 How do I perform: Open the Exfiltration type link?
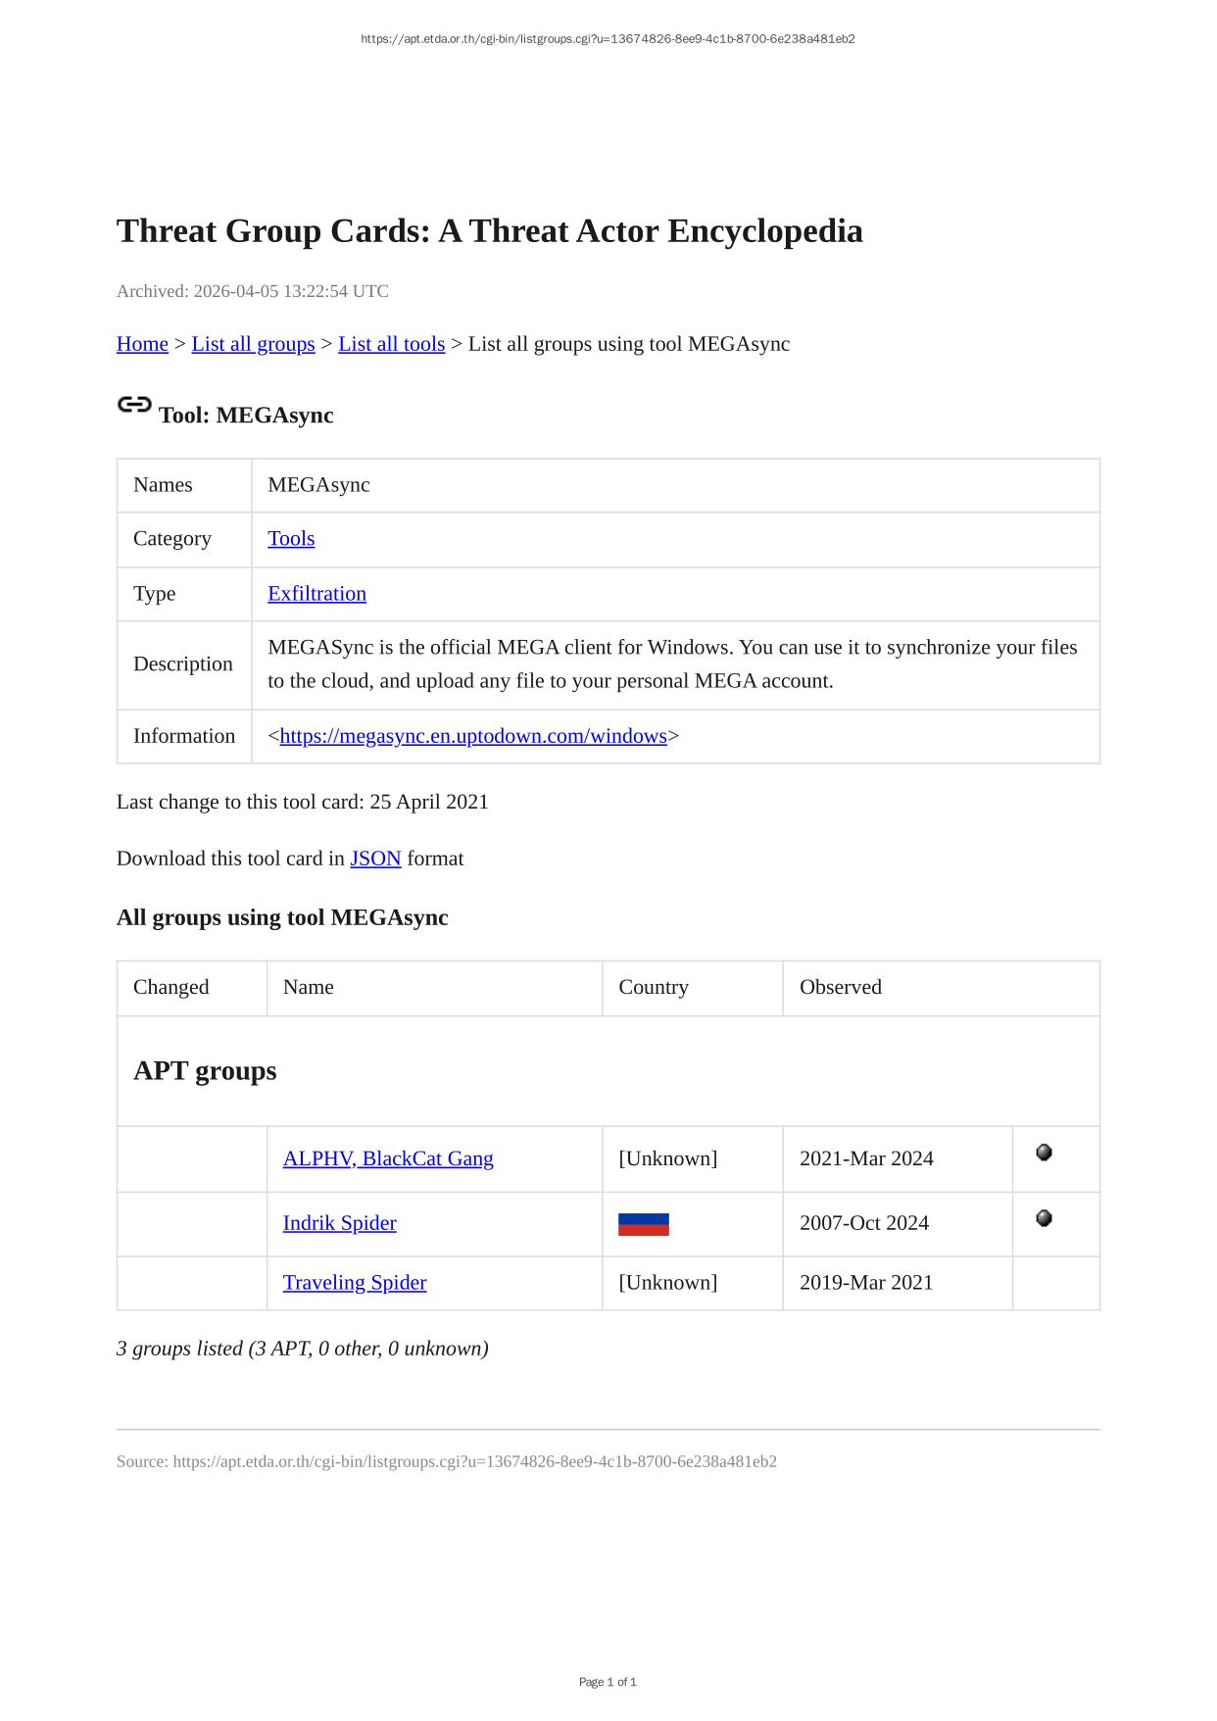click(316, 594)
